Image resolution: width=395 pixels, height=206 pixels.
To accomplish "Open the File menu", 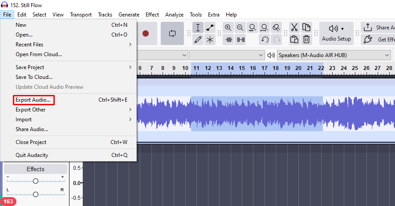I will coord(7,15).
